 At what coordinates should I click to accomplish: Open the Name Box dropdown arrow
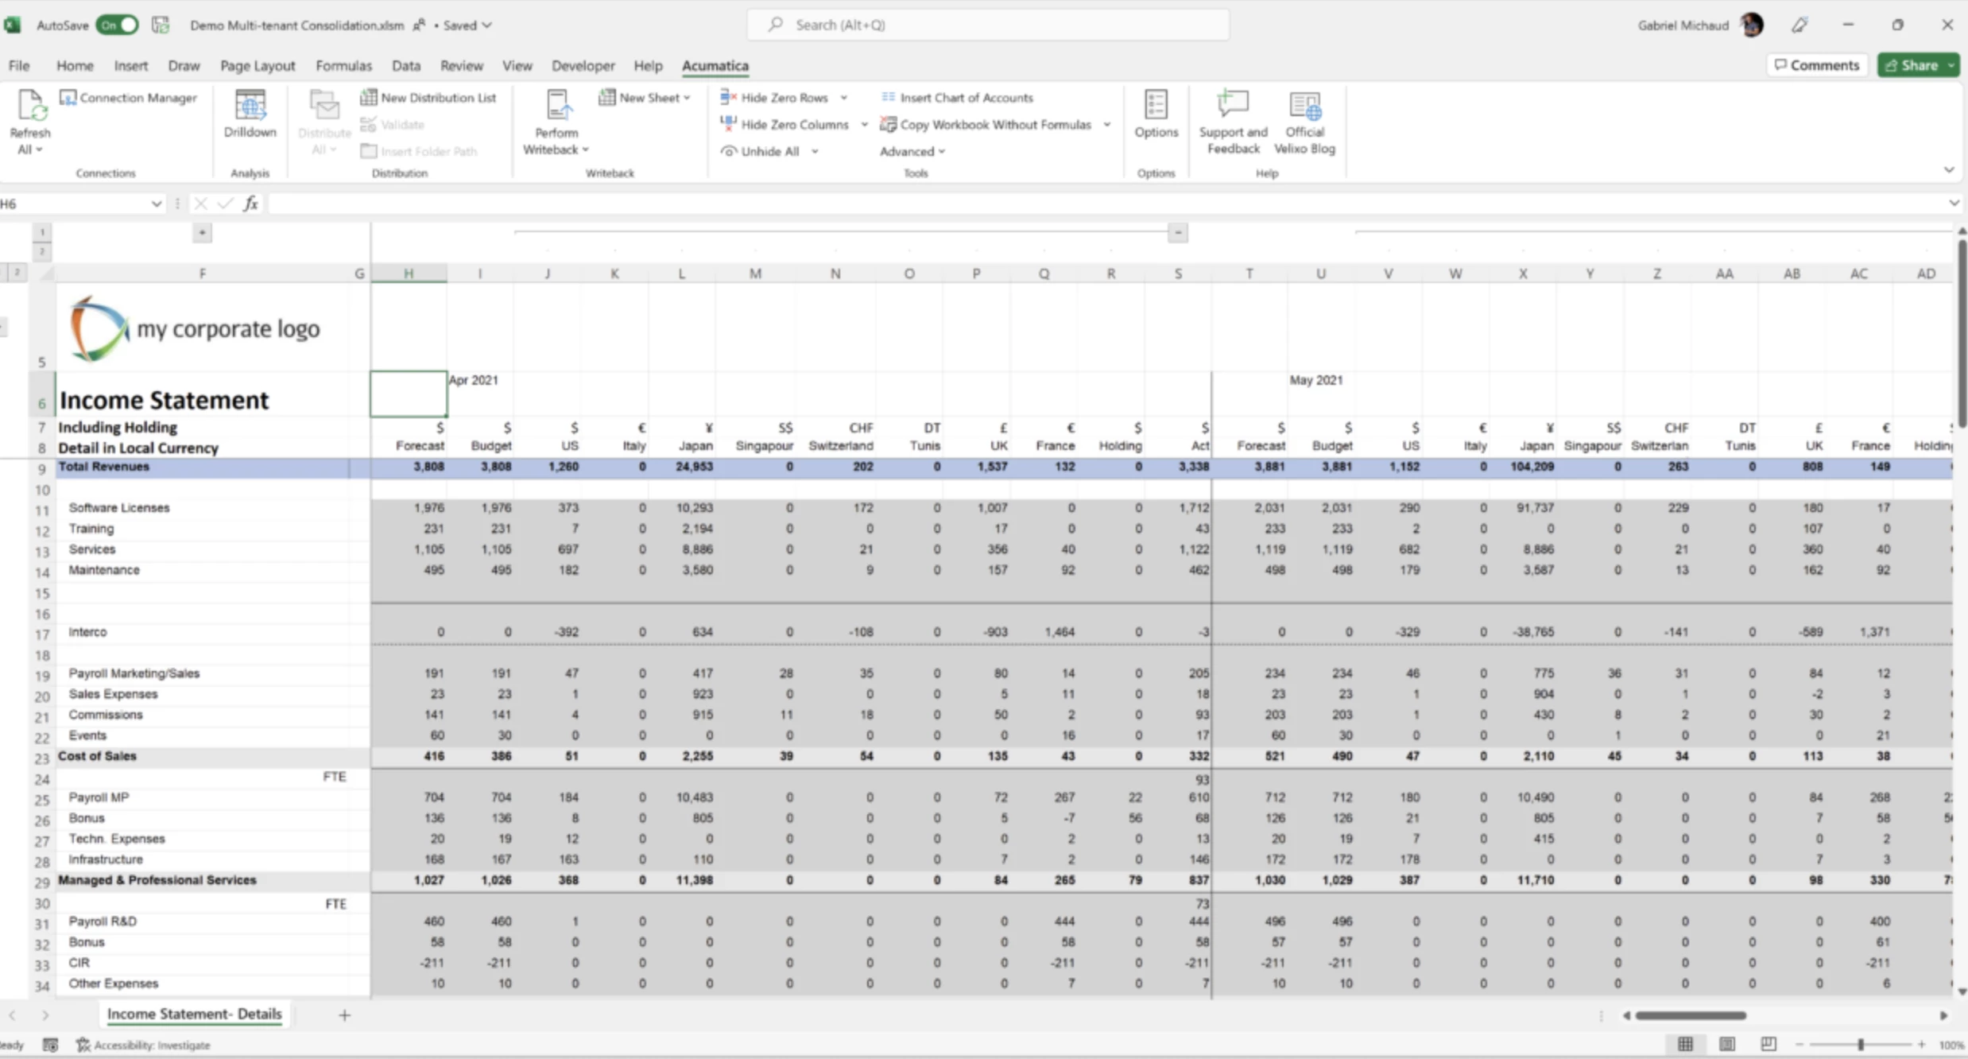click(156, 204)
